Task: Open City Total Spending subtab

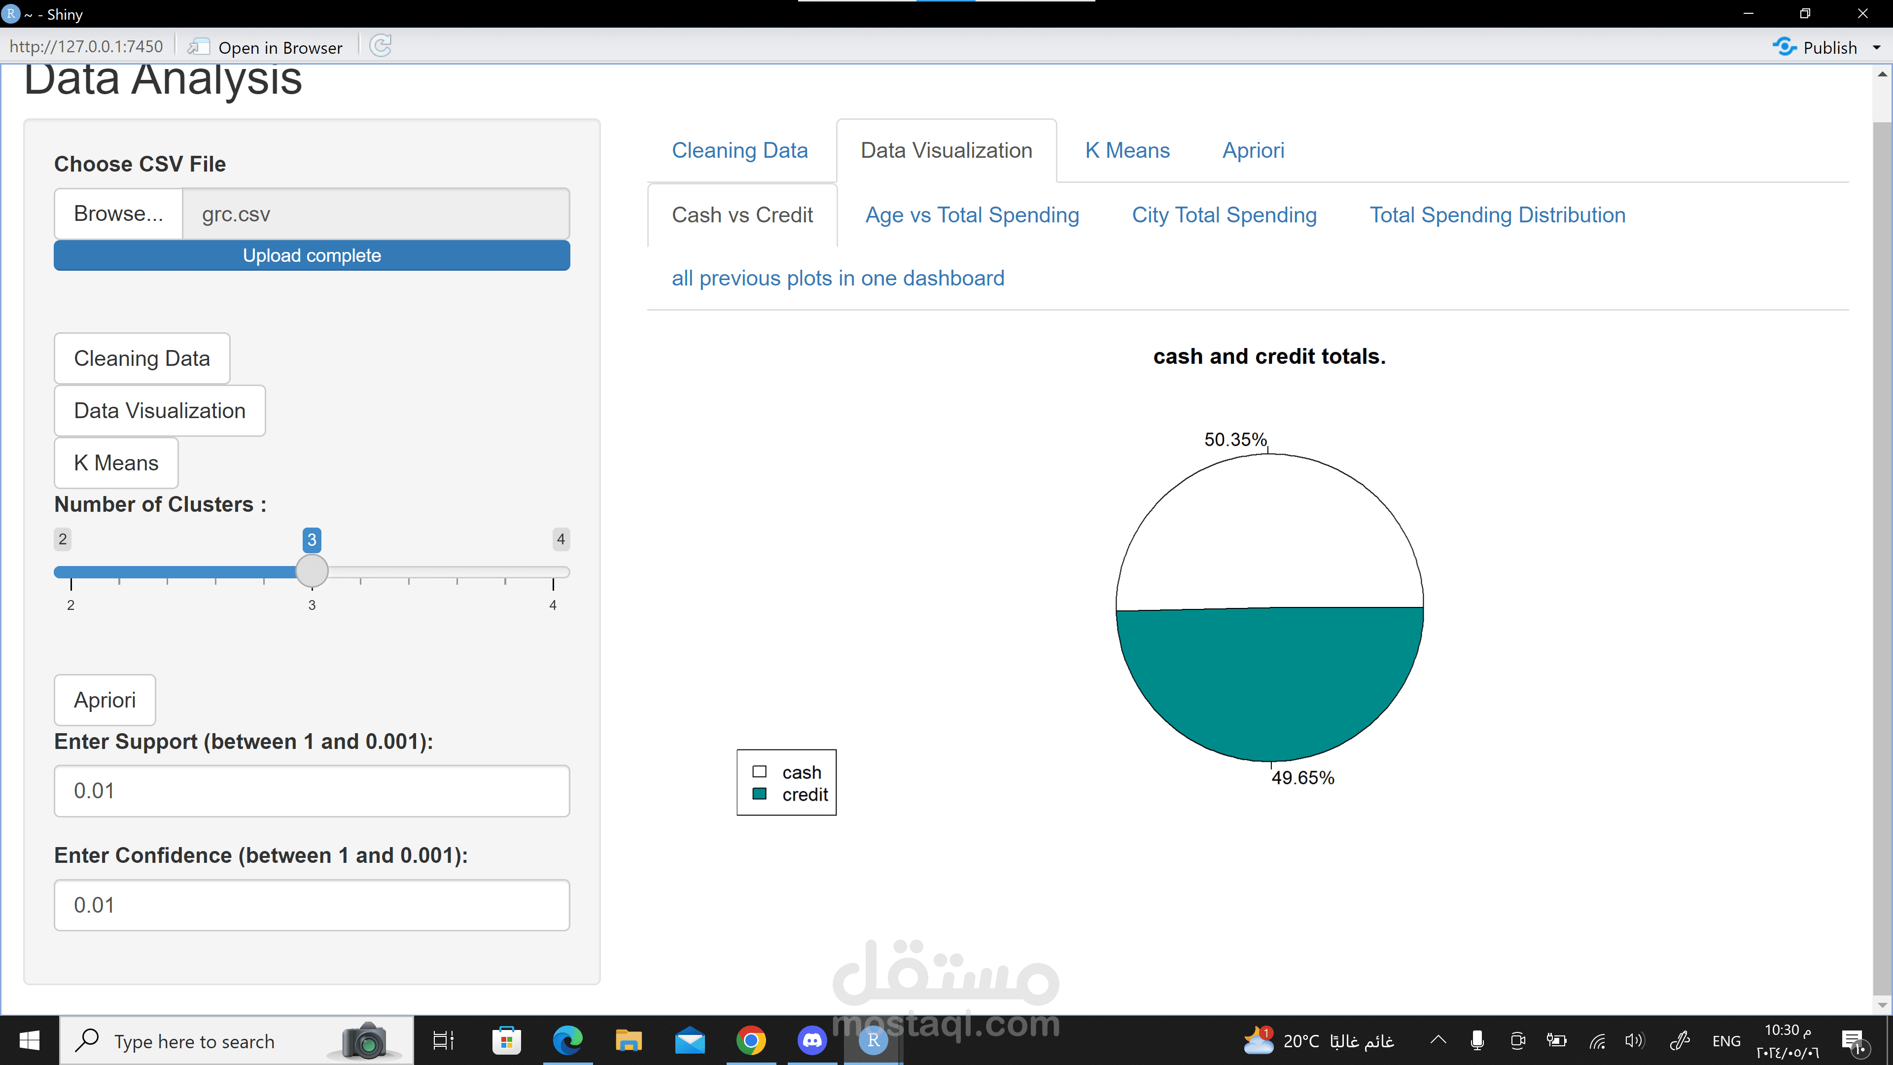Action: coord(1224,215)
